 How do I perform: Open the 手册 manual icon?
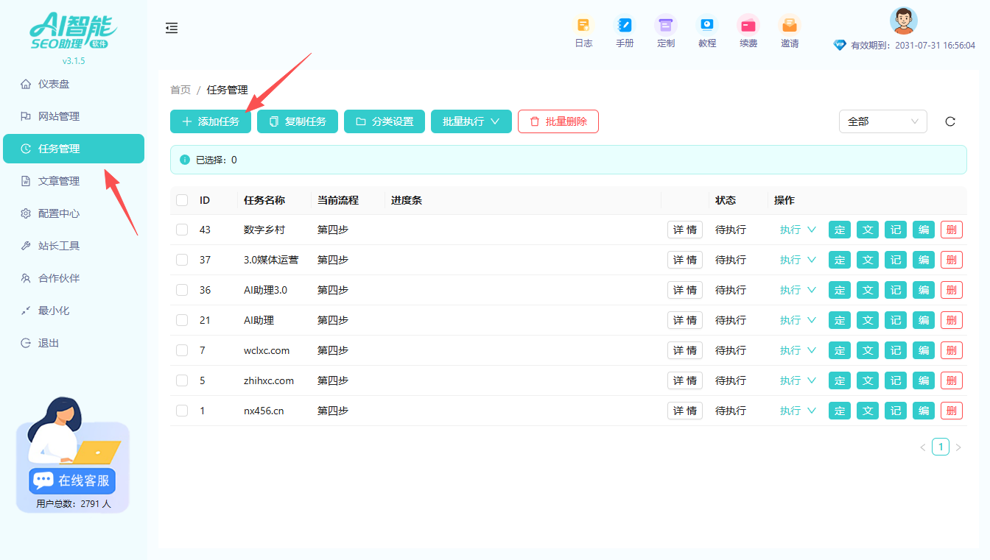[x=625, y=26]
